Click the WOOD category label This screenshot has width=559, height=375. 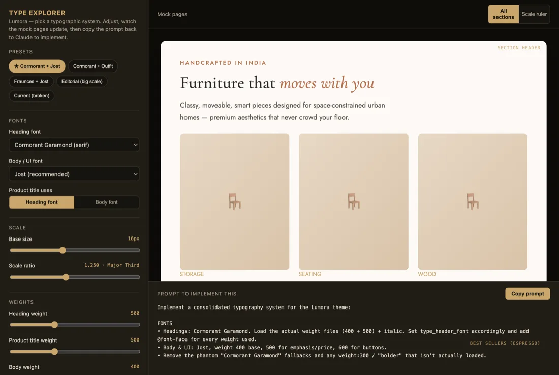click(x=427, y=274)
